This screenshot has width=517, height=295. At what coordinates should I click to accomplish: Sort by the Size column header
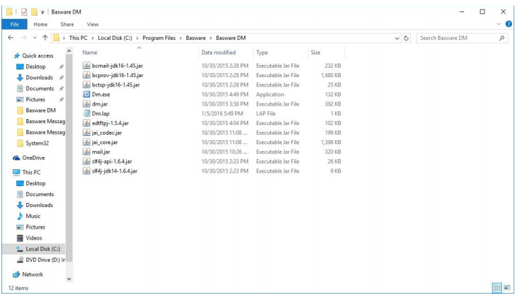[x=315, y=52]
